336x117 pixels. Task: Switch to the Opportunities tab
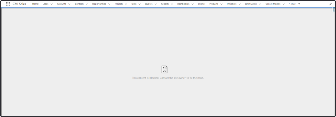tap(99, 4)
